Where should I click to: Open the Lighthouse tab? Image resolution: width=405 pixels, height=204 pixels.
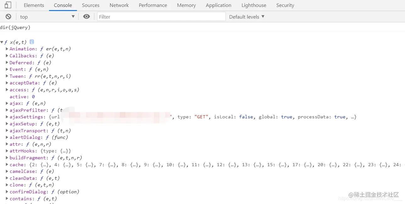click(254, 5)
